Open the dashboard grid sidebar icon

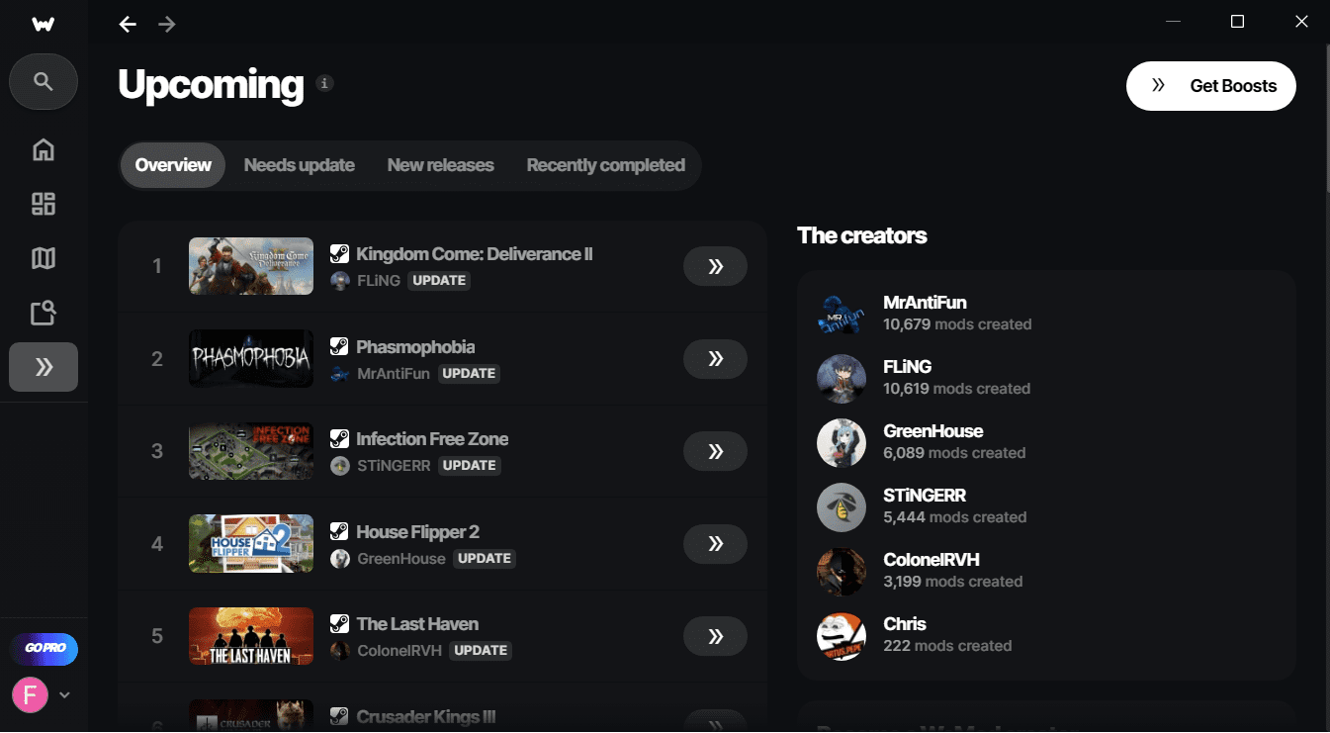[44, 205]
